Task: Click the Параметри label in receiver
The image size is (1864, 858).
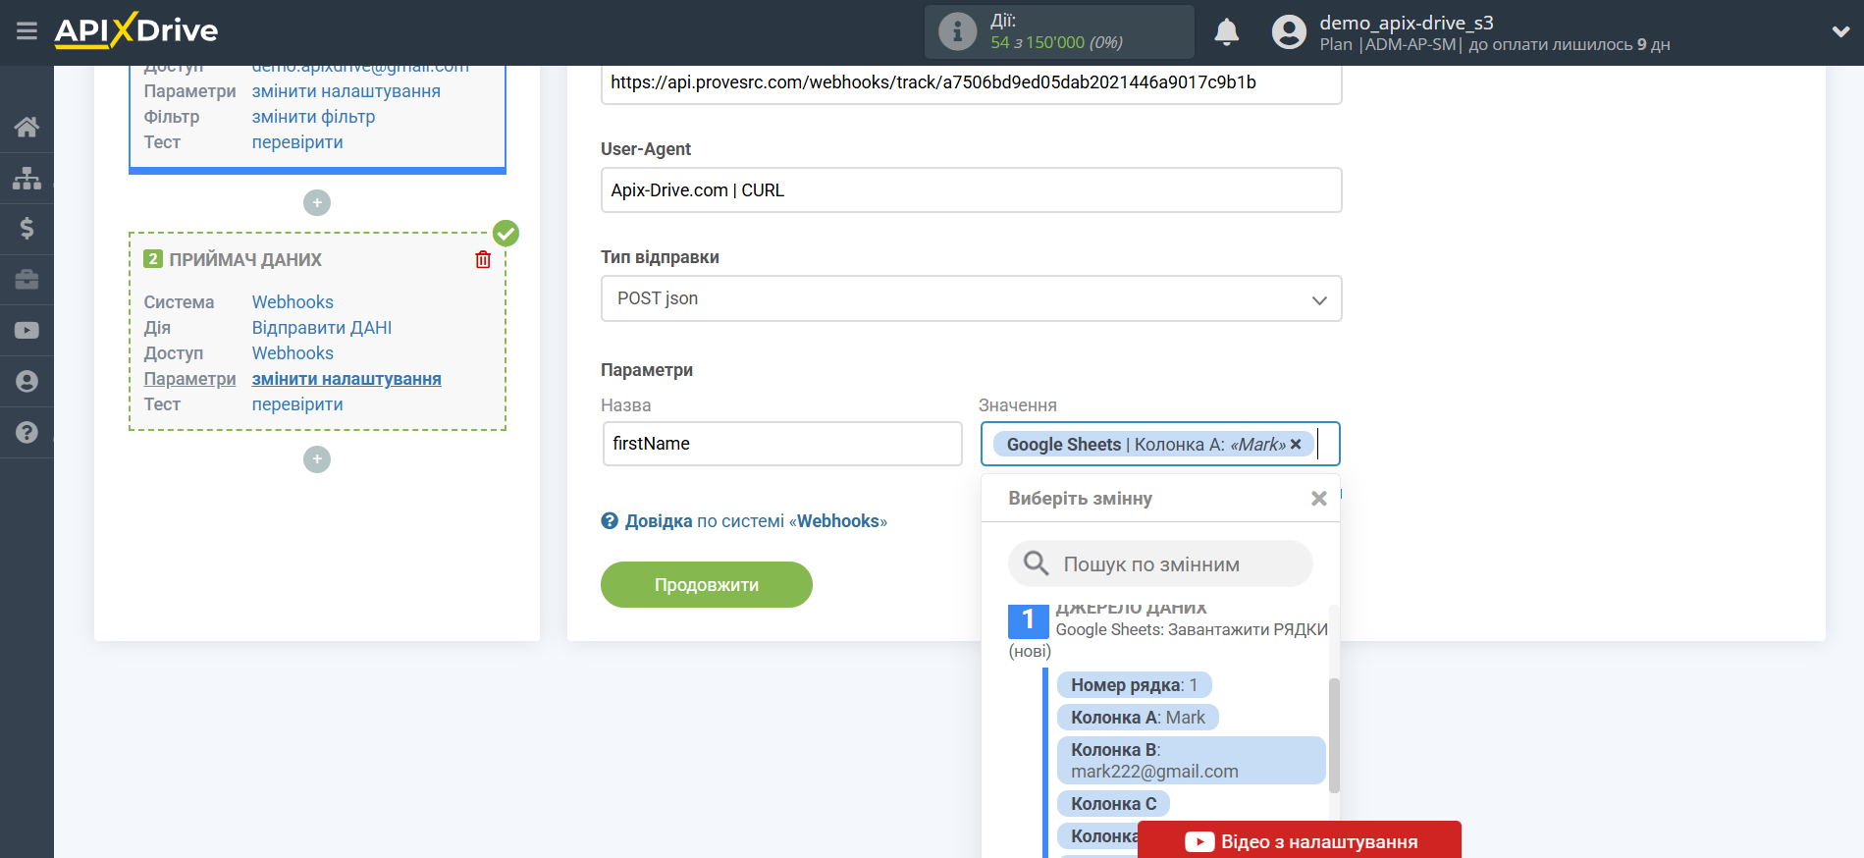Action: (190, 379)
